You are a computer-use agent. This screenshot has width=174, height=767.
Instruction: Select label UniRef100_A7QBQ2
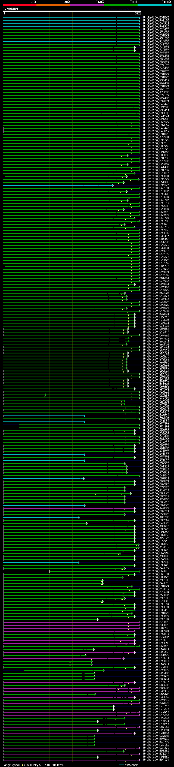156,667
